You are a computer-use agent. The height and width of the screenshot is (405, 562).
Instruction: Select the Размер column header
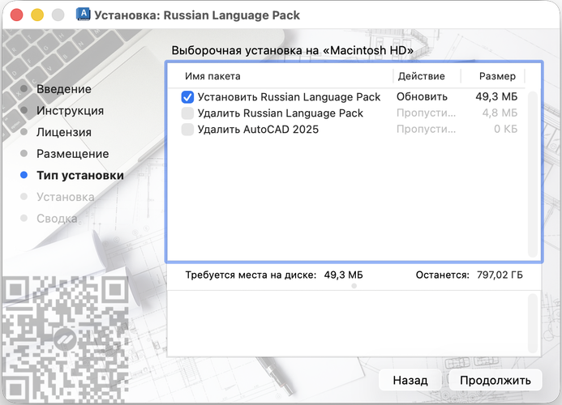497,76
